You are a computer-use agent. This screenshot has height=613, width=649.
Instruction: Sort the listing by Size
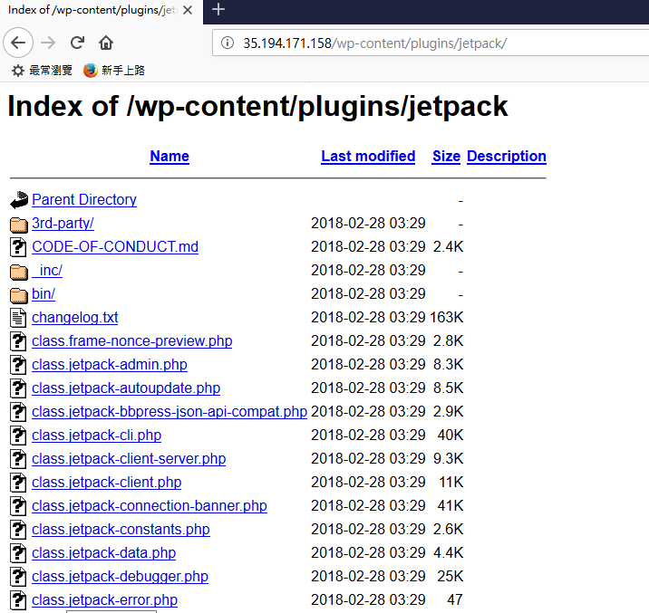(x=446, y=157)
